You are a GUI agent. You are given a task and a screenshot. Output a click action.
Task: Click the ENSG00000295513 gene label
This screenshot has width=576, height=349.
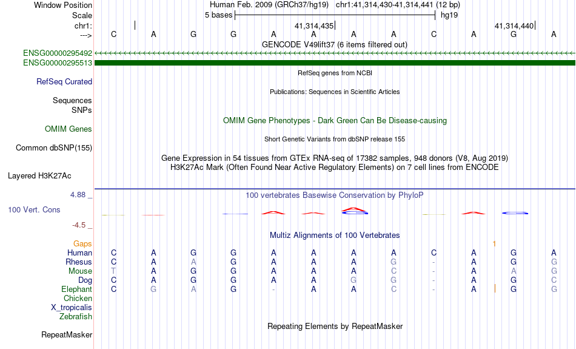pos(58,63)
